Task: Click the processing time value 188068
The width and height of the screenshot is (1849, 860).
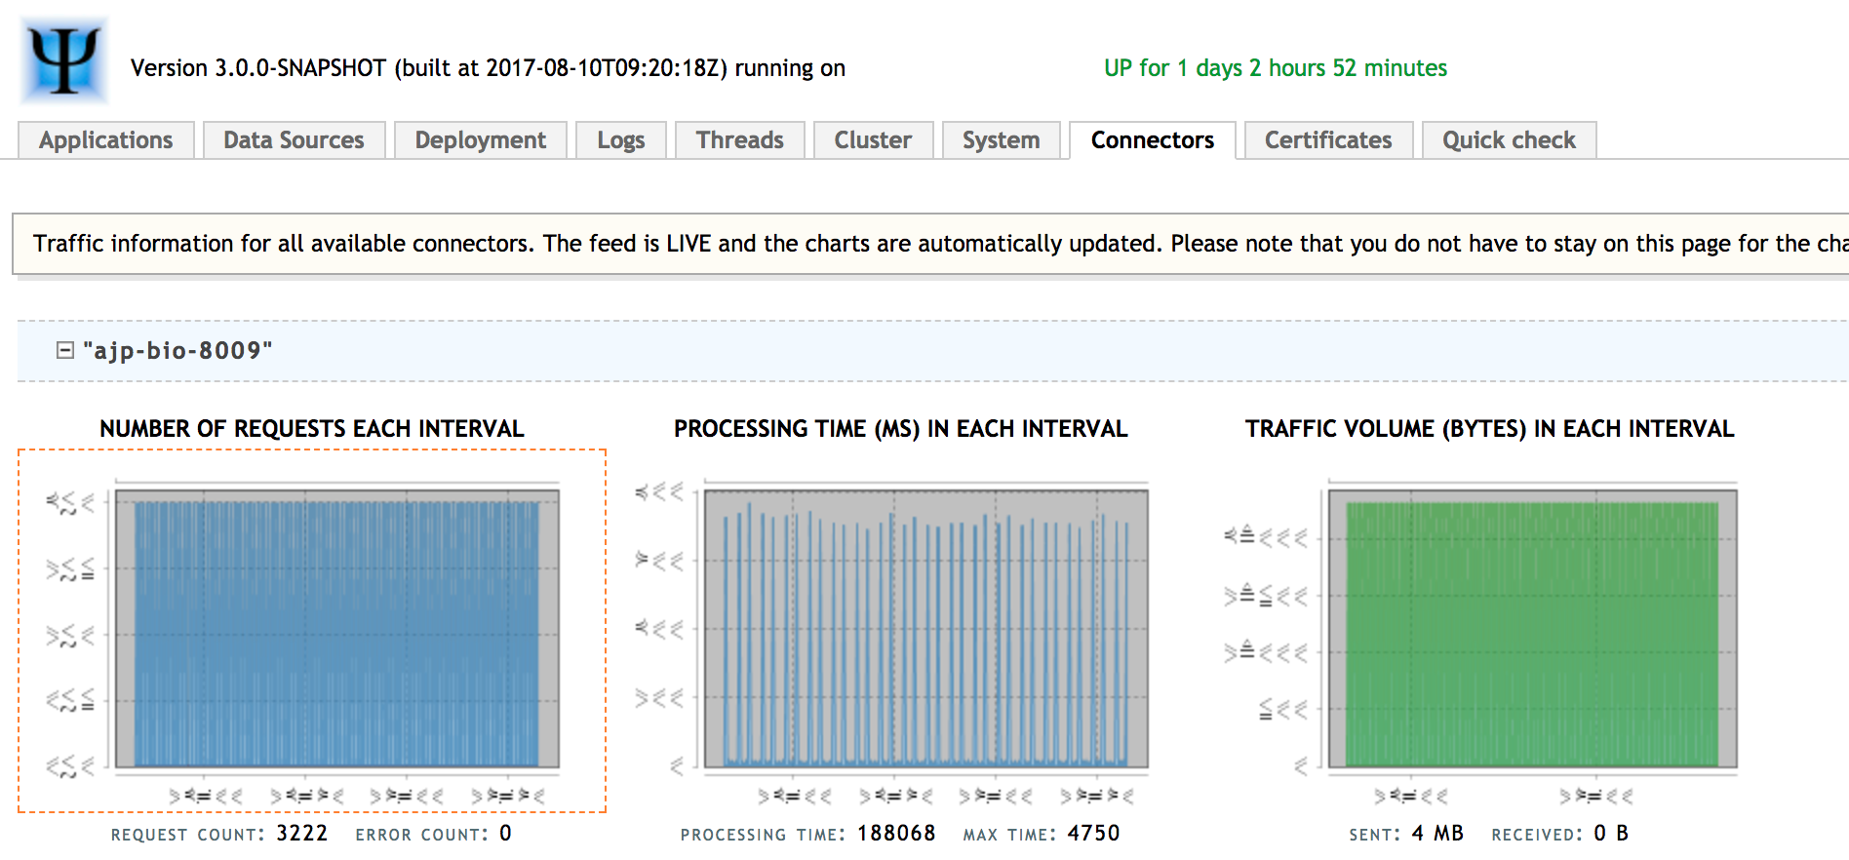Action: point(896,834)
